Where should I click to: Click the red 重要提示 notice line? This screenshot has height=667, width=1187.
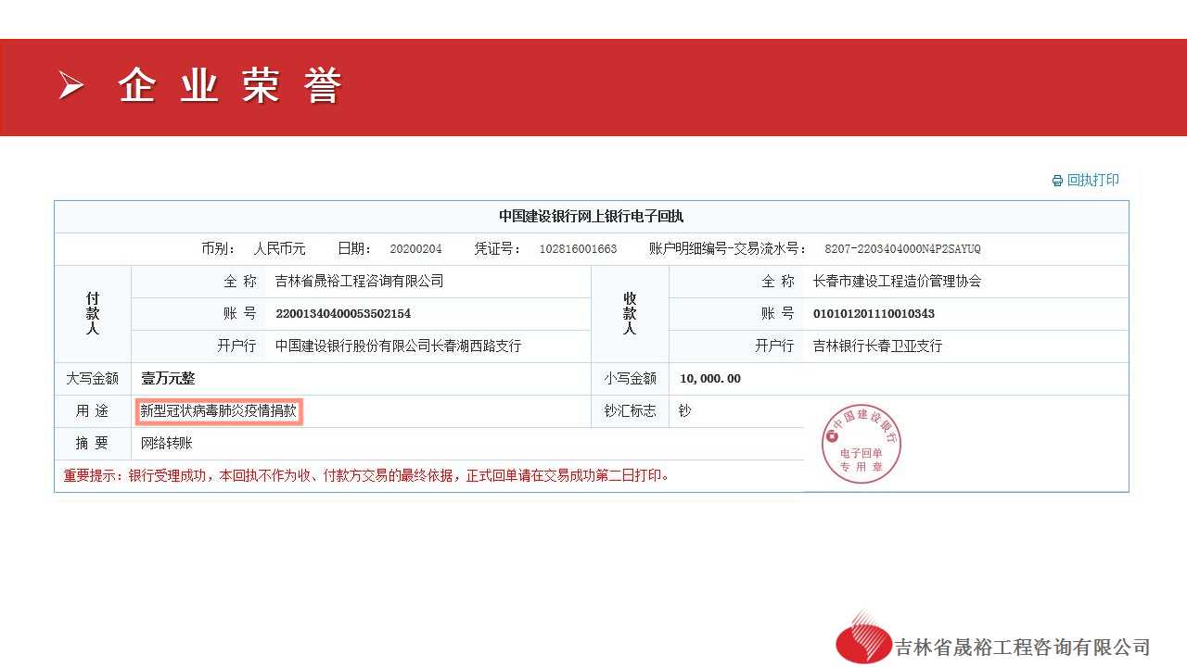(366, 476)
